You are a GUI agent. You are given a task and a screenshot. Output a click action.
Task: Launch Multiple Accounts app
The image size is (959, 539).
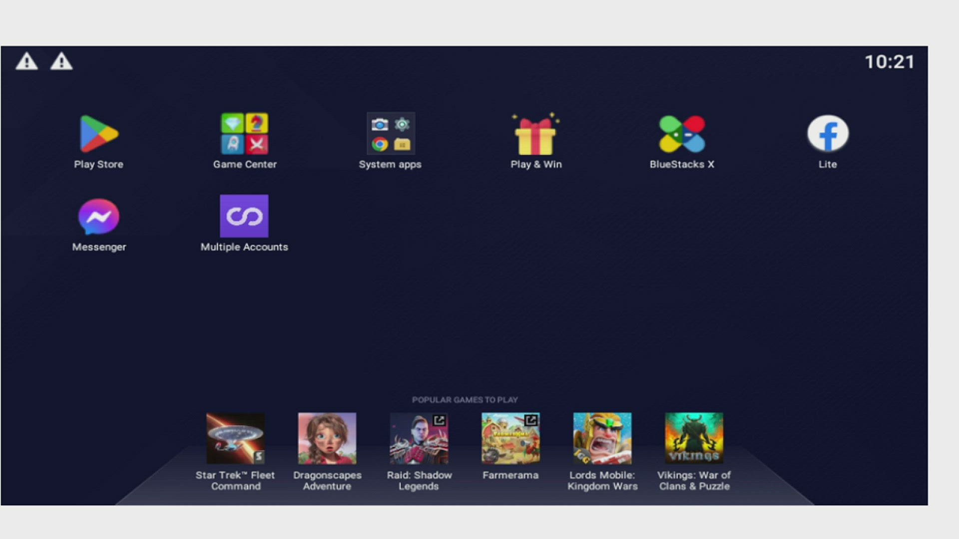coord(244,216)
